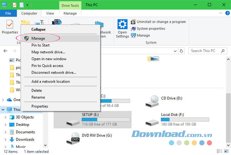Viewport: 231px width, 155px height.
Task: Open the Customize Quick Access Toolbar dropdown
Action: (x=27, y=5)
